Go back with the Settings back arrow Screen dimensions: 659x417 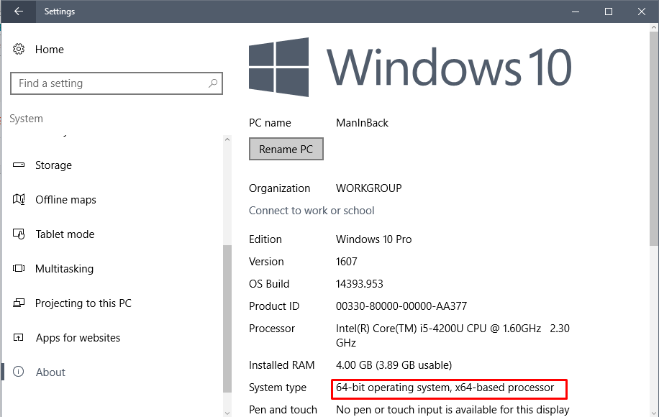tap(18, 12)
